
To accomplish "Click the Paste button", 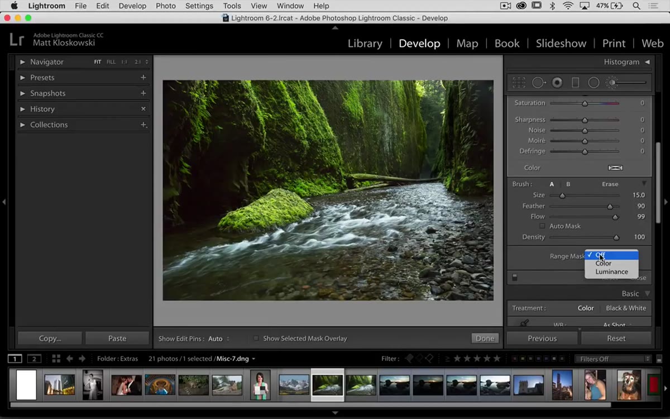I will click(117, 338).
